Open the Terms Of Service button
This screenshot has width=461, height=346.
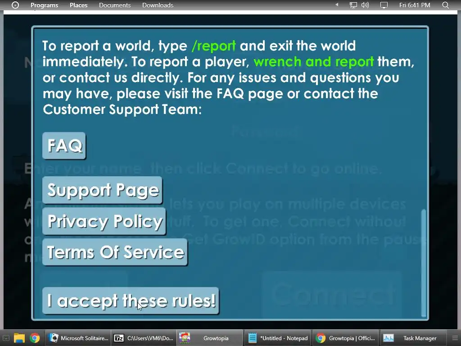pyautogui.click(x=115, y=252)
